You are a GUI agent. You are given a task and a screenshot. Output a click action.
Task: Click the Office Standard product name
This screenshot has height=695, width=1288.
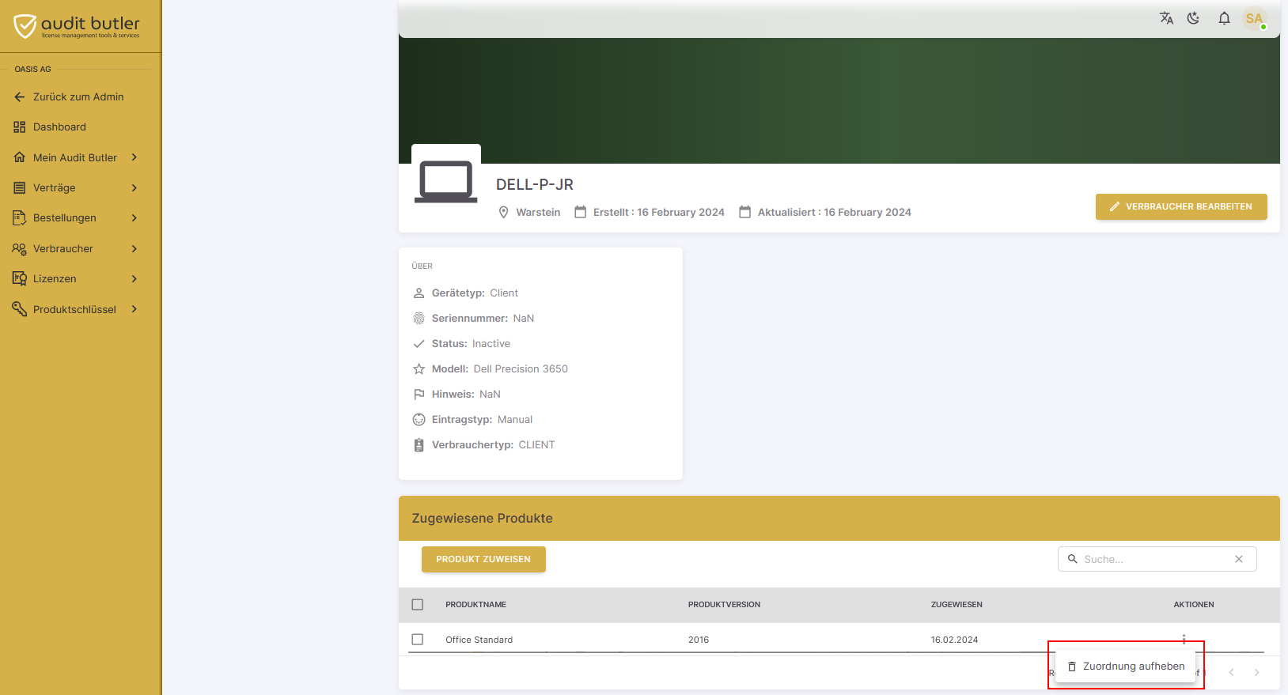coord(479,640)
